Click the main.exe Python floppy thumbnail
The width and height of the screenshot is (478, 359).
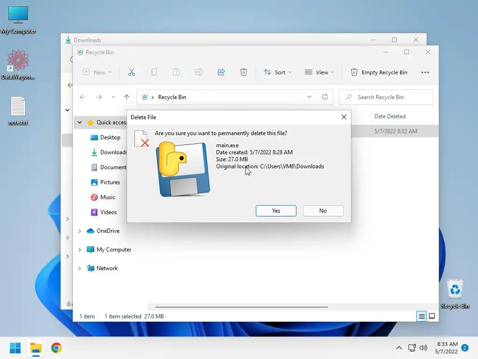[183, 169]
